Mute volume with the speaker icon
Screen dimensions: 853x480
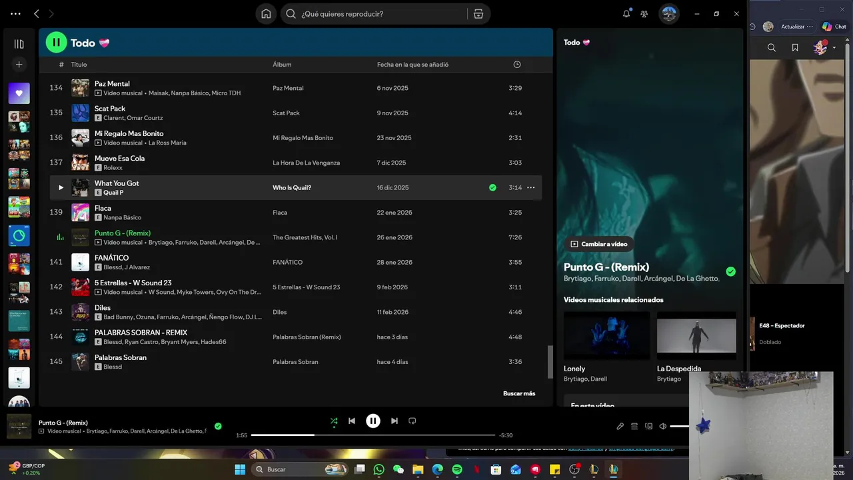pyautogui.click(x=663, y=426)
